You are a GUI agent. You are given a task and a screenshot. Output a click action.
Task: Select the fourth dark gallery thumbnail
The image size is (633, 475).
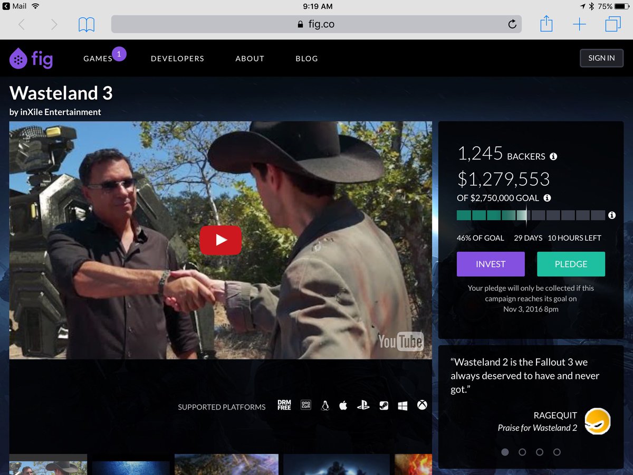click(337, 464)
